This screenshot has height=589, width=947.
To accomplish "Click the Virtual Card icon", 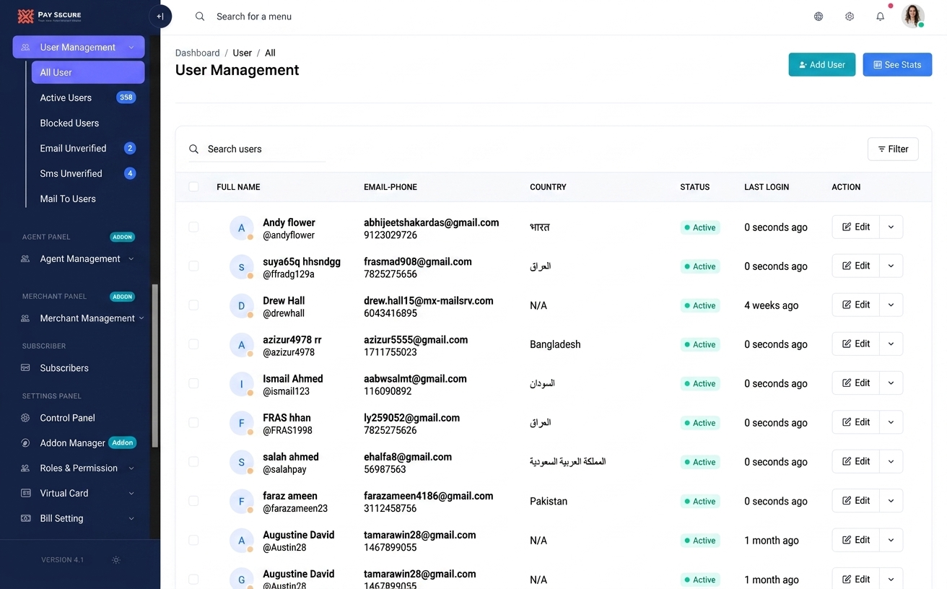I will click(25, 493).
